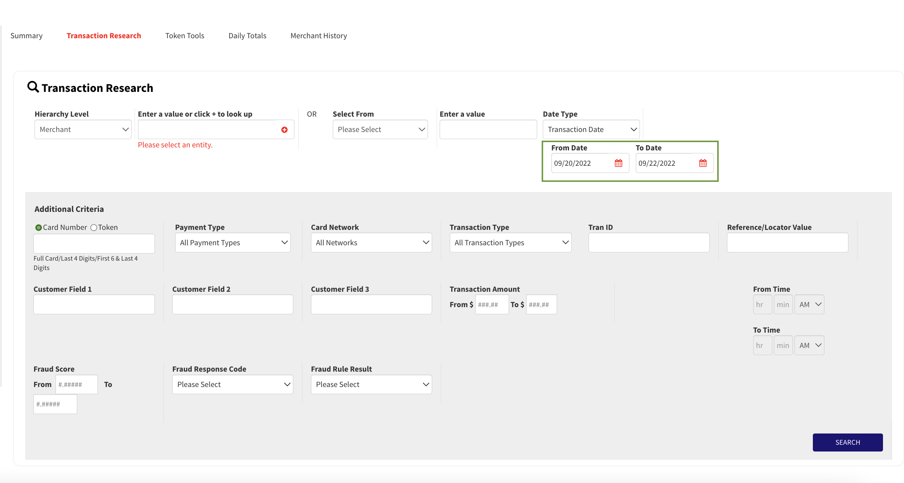Select the Transaction Research tab
Viewport: 904px width, 483px height.
point(104,35)
